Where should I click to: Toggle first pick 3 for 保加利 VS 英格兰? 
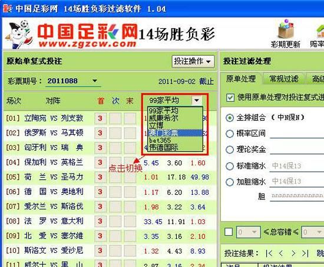click(x=100, y=162)
